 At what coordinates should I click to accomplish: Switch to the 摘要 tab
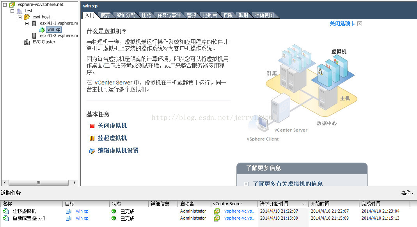105,16
